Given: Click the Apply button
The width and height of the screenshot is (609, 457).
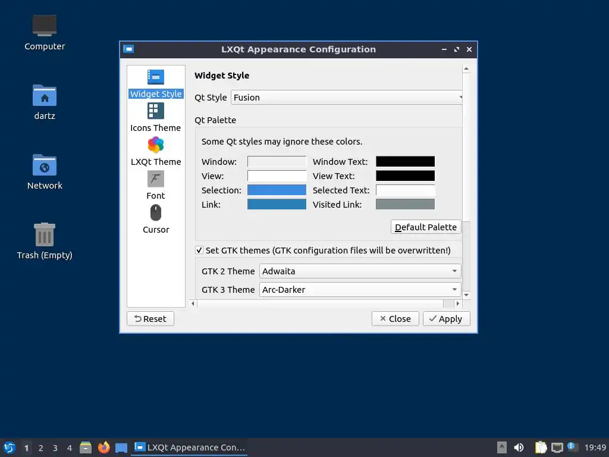Looking at the screenshot, I should (x=446, y=319).
